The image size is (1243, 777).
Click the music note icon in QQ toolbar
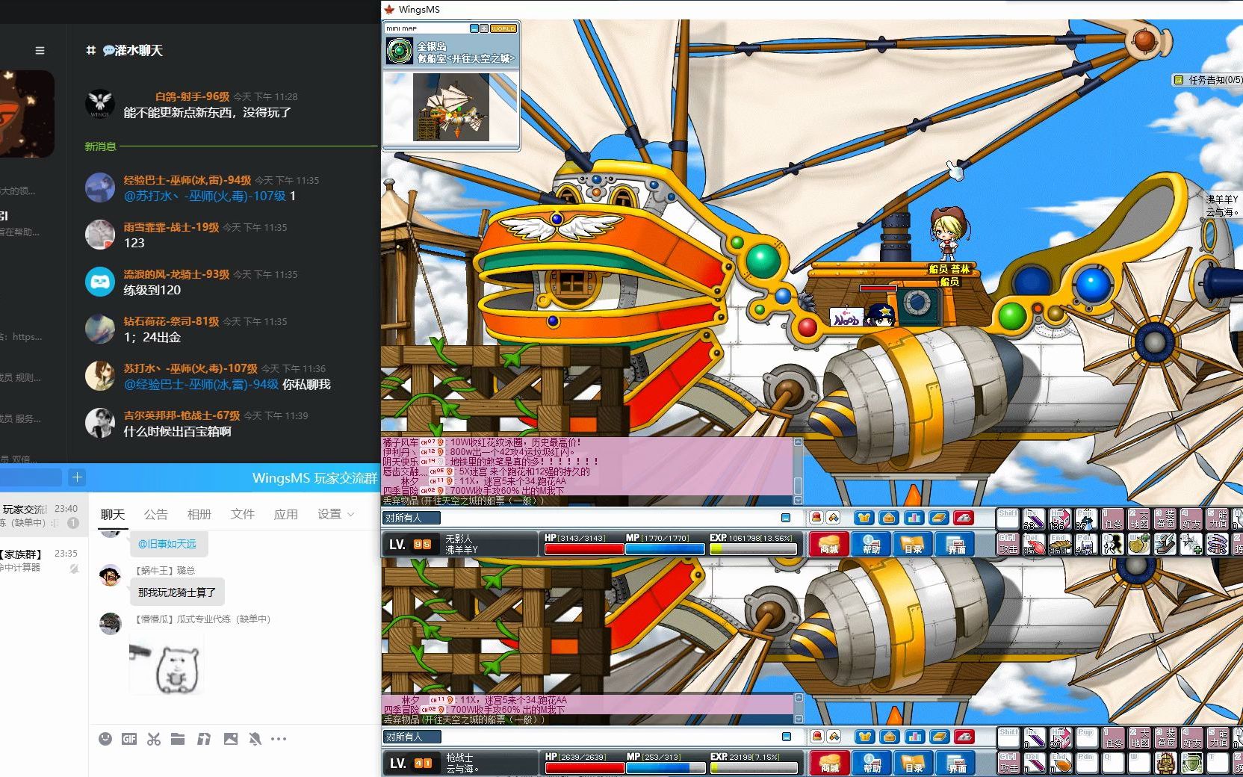coord(203,739)
